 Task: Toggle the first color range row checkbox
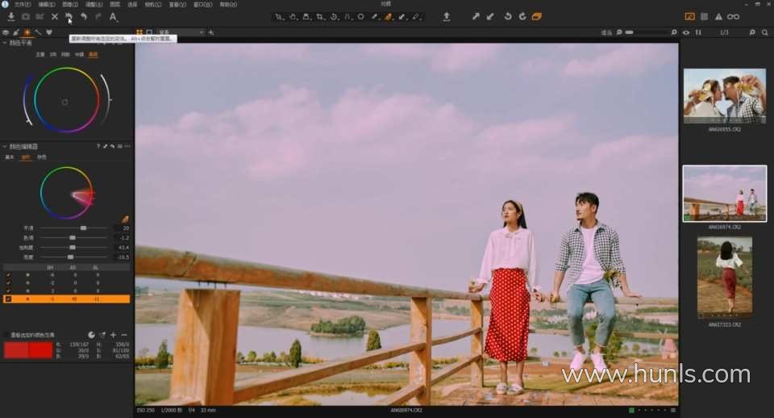[x=8, y=275]
